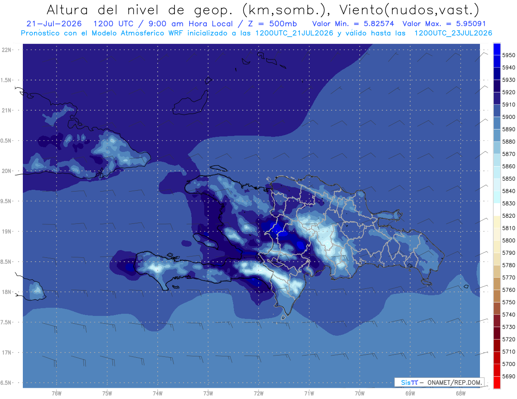The width and height of the screenshot is (517, 399).
Task: Pick the dark maroon swatch between 5730 and 5720
Action: [496, 333]
